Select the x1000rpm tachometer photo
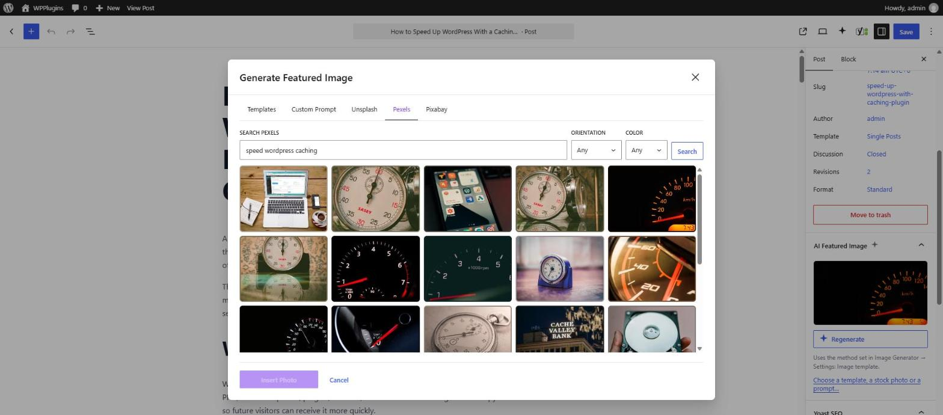The height and width of the screenshot is (415, 943). tap(467, 269)
